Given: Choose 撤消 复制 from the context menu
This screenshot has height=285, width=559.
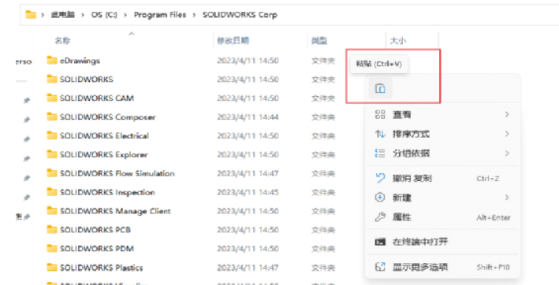Looking at the screenshot, I should pyautogui.click(x=442, y=178).
